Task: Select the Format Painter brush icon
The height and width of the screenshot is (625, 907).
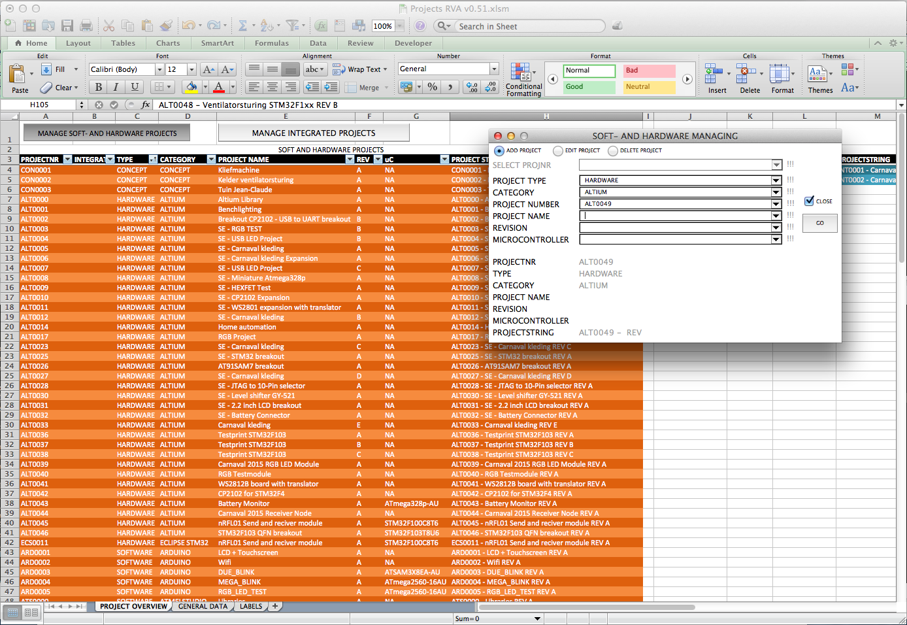Action: point(166,25)
